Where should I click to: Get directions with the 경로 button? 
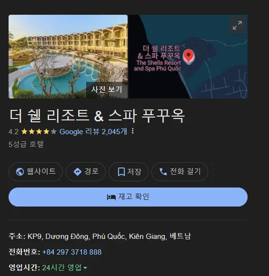coord(86,172)
